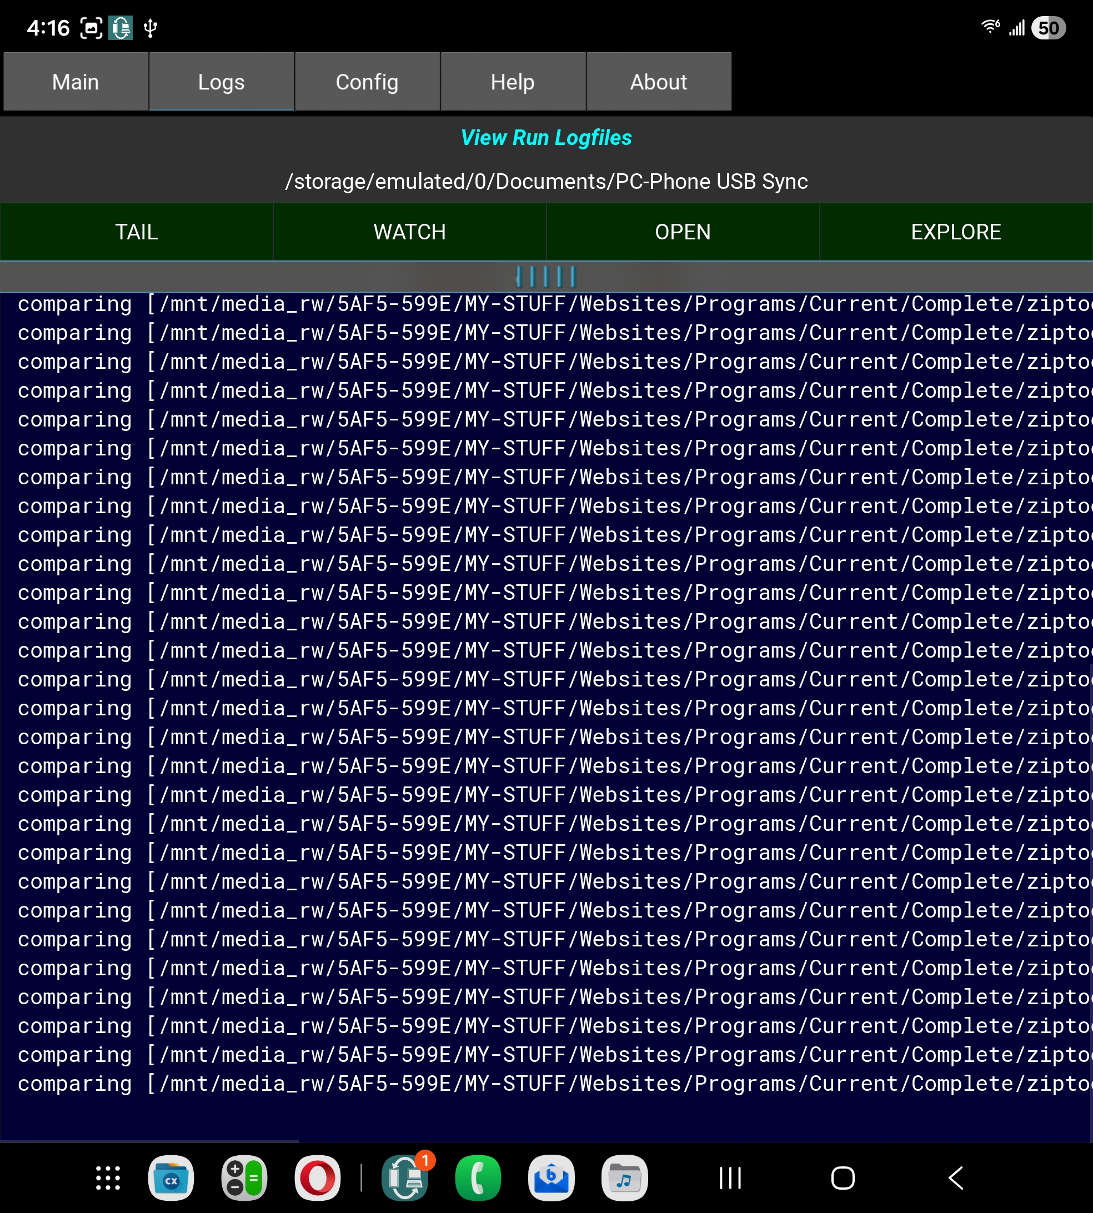Open the PC-Phone USB Sync dock icon
The image size is (1093, 1213).
pyautogui.click(x=405, y=1178)
